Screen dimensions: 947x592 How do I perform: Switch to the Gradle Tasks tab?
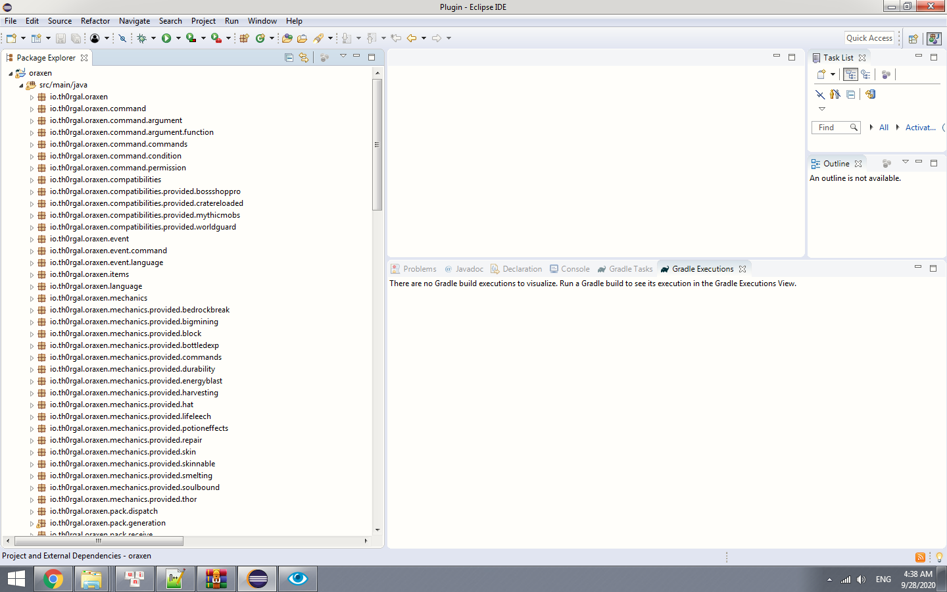click(625, 269)
